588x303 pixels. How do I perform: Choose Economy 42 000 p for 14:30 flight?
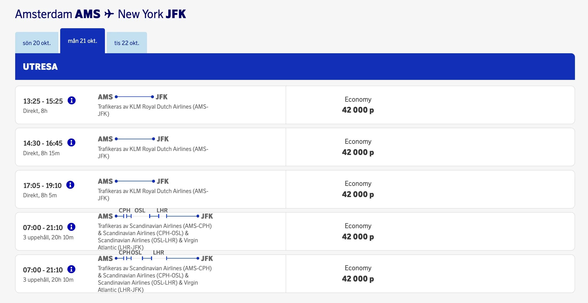click(358, 147)
